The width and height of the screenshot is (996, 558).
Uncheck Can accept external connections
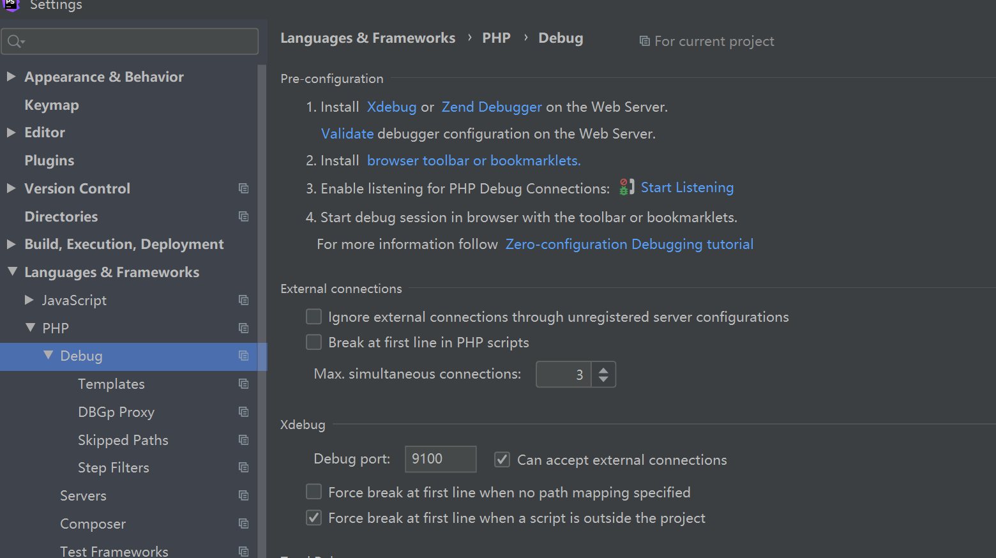tap(502, 460)
